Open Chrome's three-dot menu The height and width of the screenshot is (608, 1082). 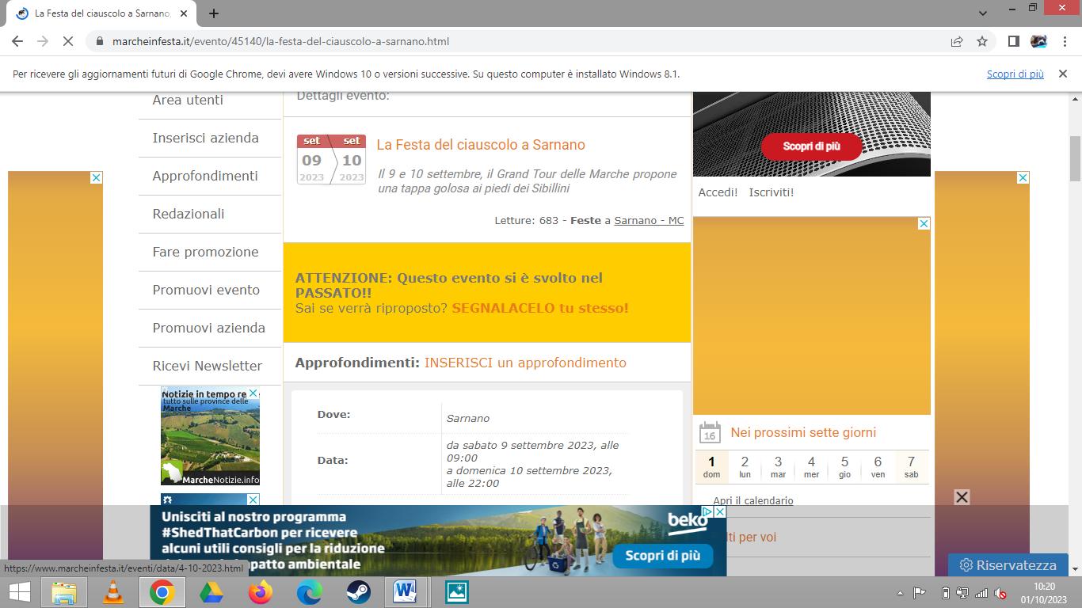coord(1064,41)
